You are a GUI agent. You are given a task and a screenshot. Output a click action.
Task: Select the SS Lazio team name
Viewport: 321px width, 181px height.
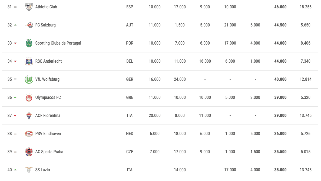pos(42,170)
